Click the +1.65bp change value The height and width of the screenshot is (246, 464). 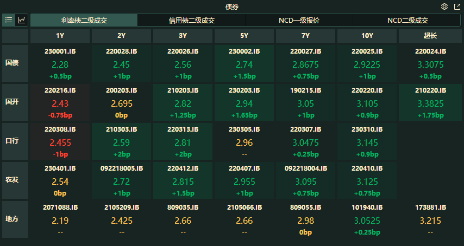click(244, 115)
